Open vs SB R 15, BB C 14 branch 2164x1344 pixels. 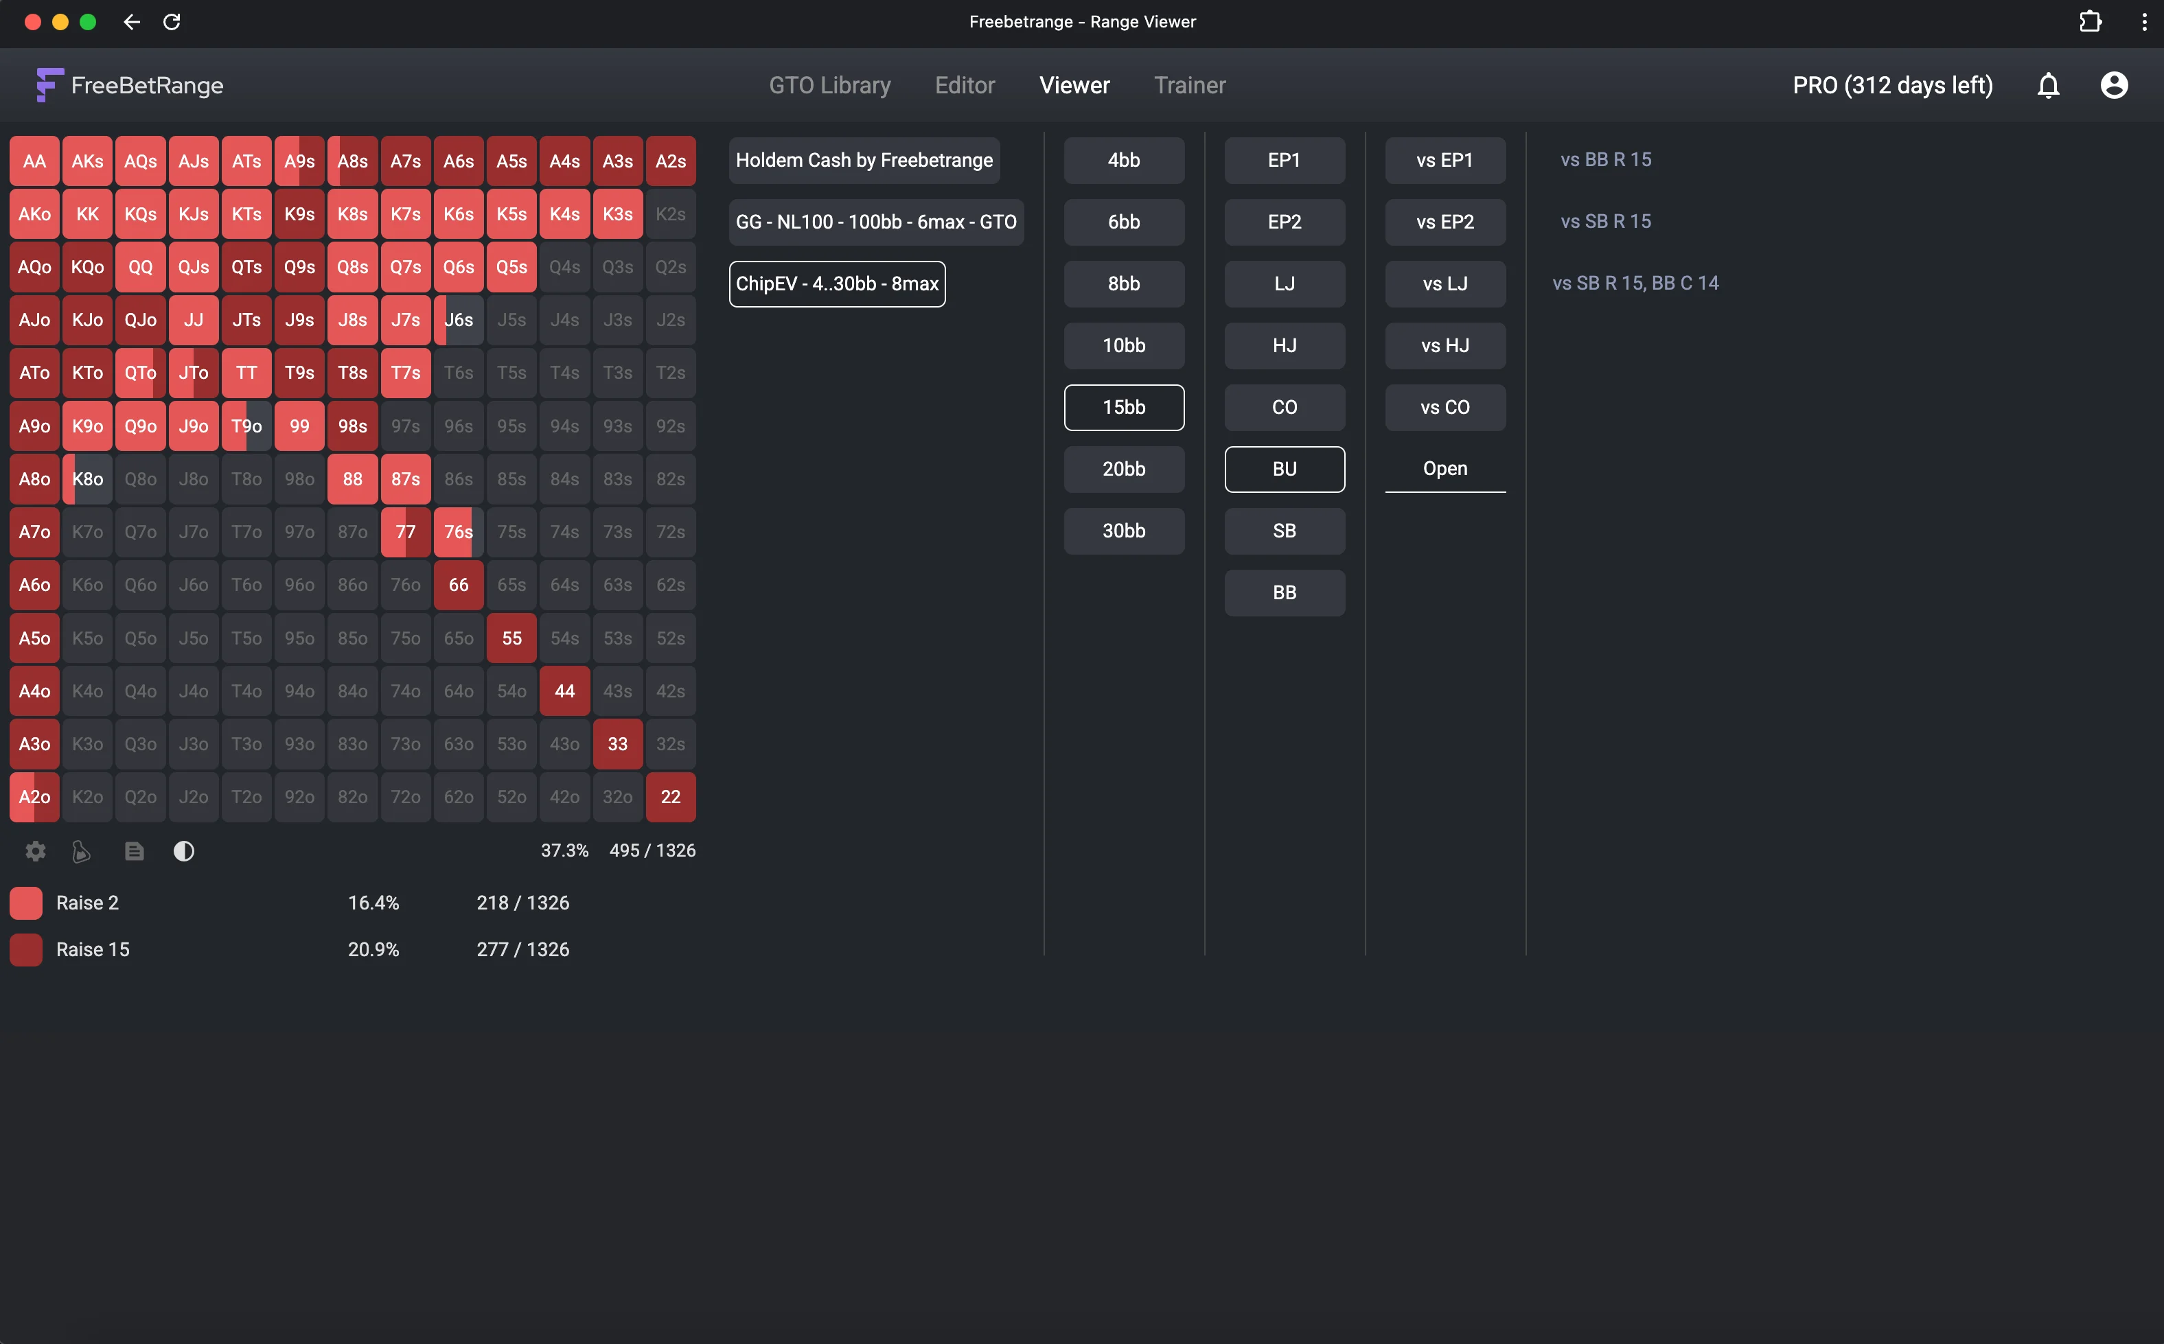pos(1635,283)
